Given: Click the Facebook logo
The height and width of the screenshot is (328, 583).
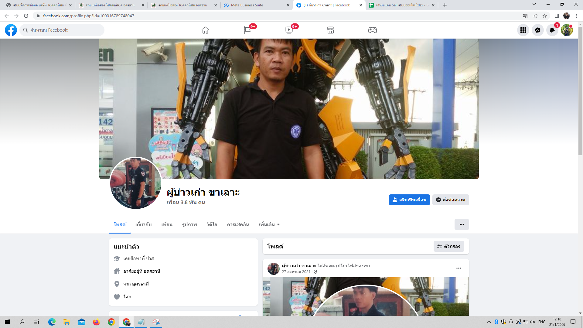Looking at the screenshot, I should pos(11,30).
